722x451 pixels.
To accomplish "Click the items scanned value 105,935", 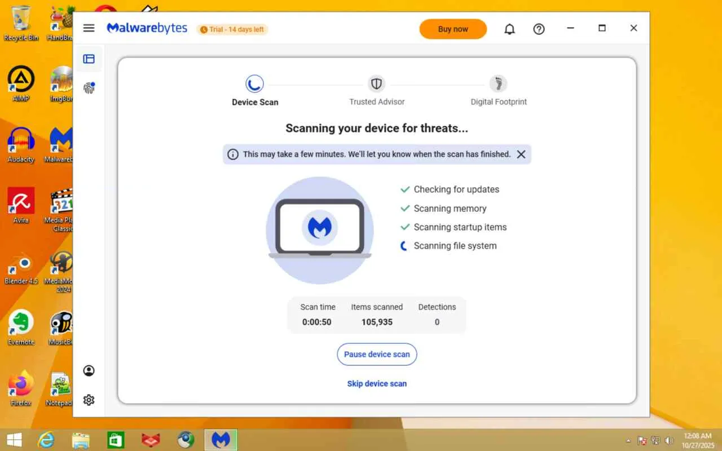I will [x=377, y=322].
